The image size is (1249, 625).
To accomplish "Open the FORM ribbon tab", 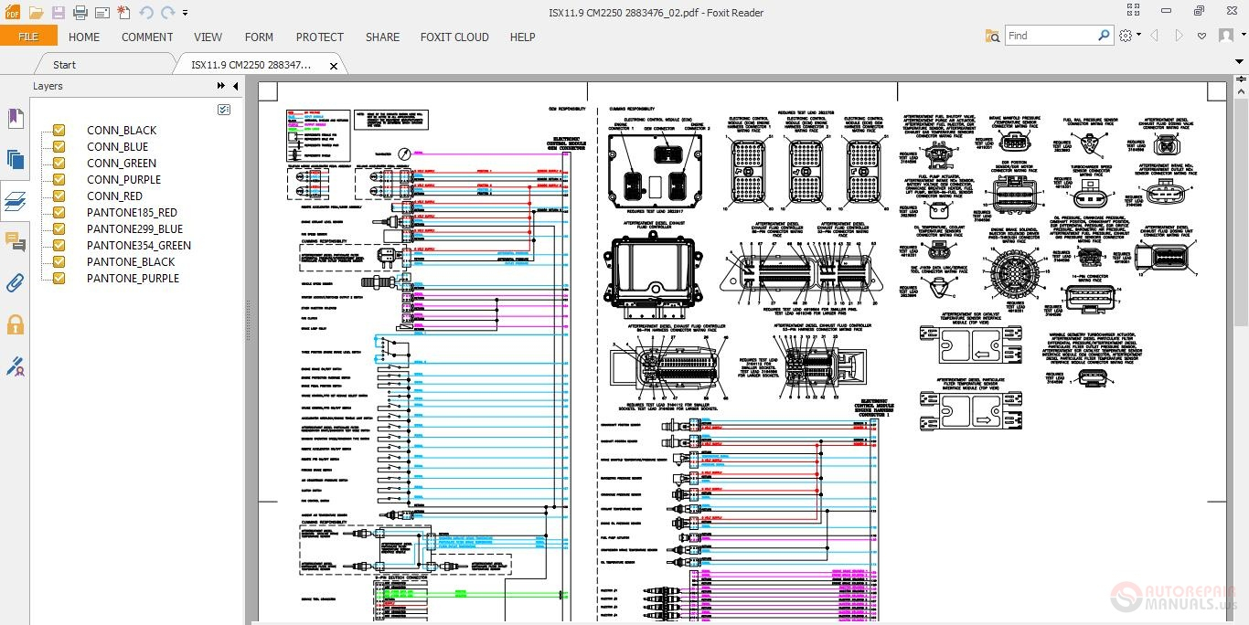I will click(259, 37).
